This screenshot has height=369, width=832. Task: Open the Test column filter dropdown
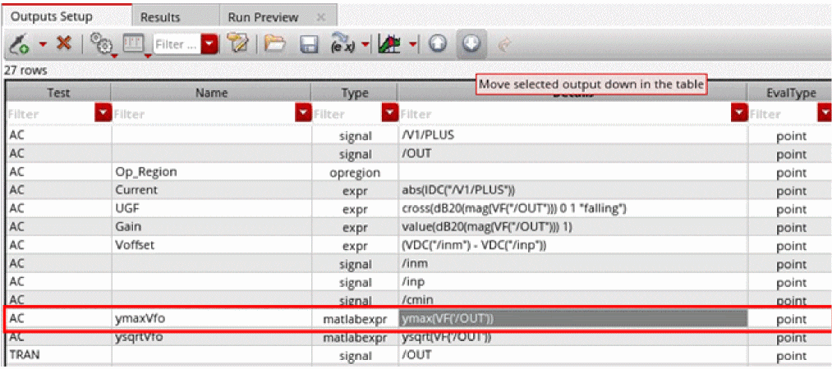tap(103, 113)
